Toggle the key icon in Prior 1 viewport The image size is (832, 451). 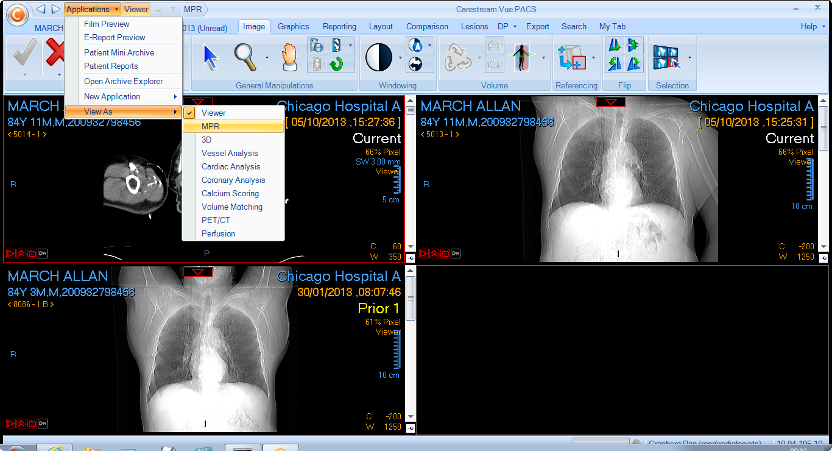tap(43, 424)
